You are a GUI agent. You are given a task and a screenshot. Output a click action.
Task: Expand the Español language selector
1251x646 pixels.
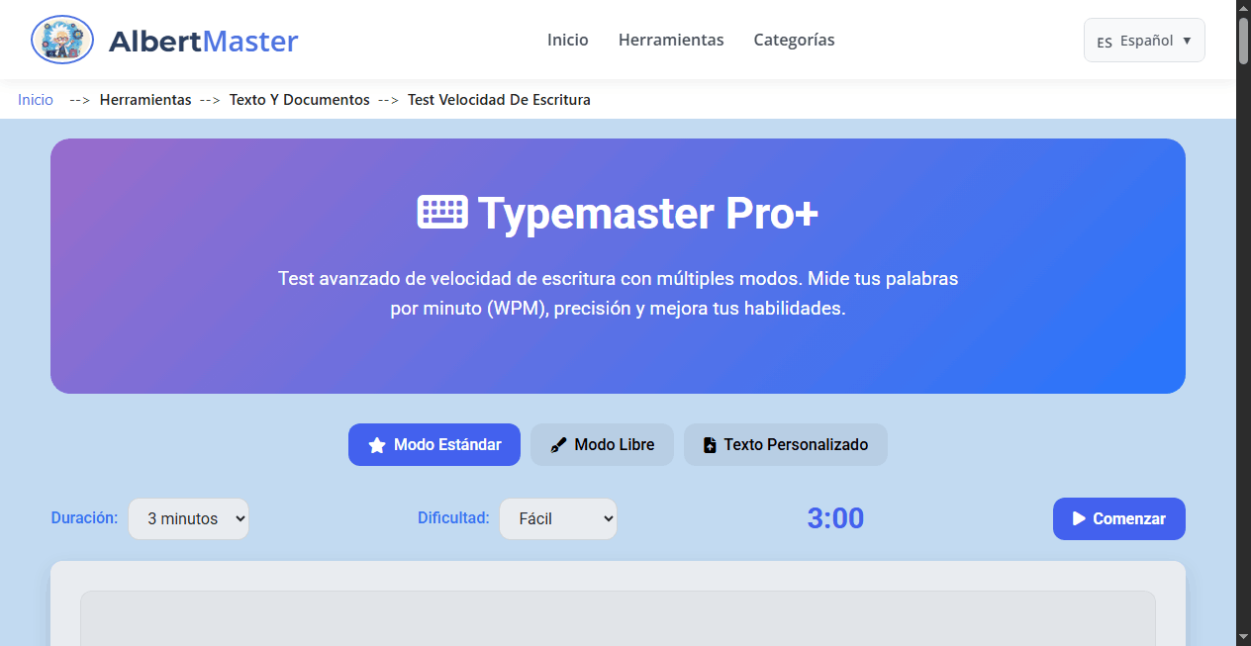[1144, 41]
